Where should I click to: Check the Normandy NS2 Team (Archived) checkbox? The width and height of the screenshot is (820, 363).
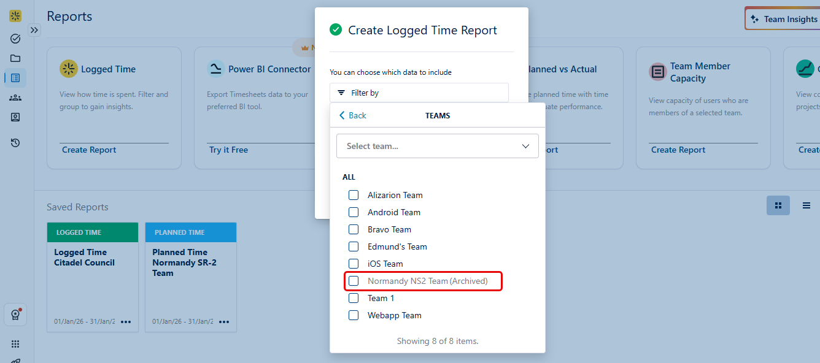tap(354, 281)
